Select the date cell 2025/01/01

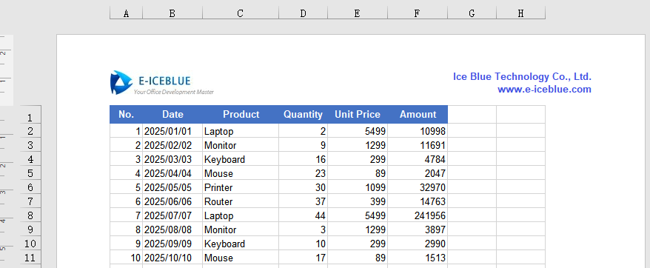[x=172, y=131]
